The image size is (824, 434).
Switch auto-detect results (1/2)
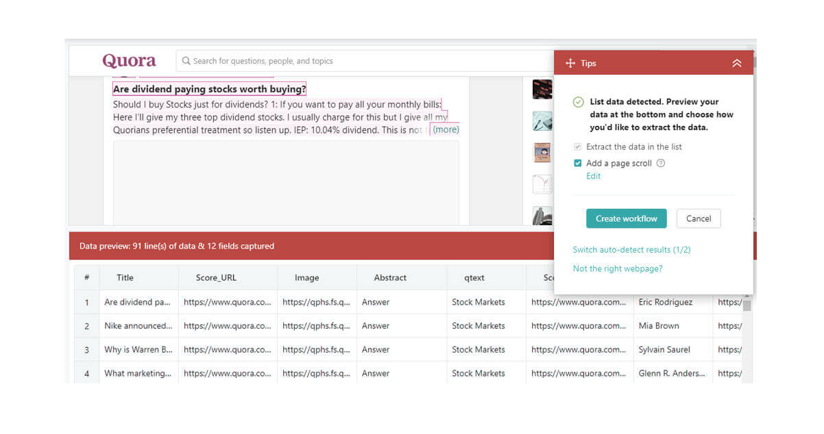point(631,250)
